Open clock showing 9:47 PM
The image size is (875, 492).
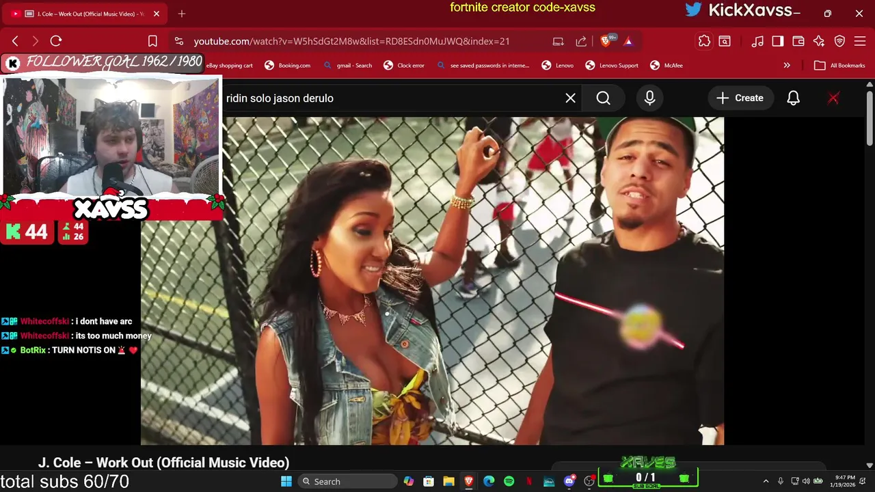[842, 481]
